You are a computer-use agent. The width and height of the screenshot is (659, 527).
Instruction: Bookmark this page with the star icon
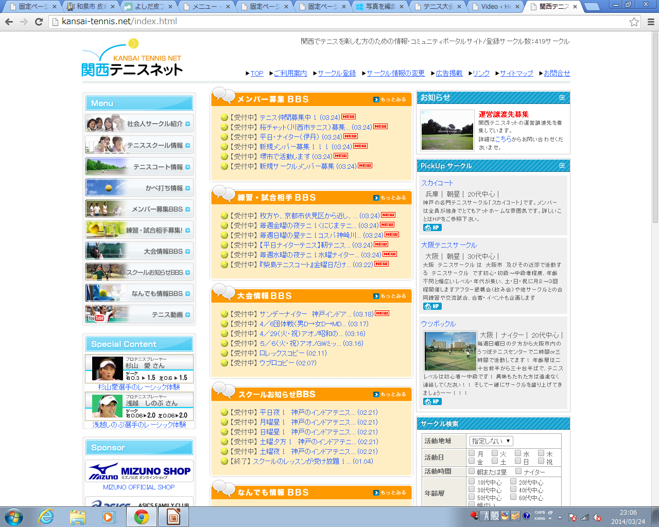634,22
